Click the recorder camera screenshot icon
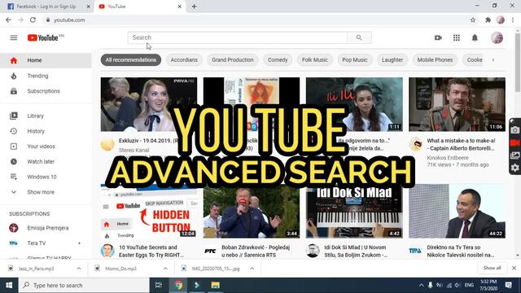521x293 pixels. [x=514, y=130]
